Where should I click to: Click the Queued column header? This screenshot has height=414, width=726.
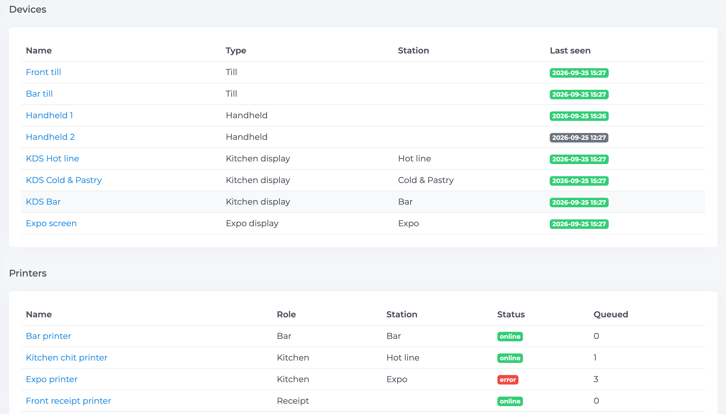611,314
